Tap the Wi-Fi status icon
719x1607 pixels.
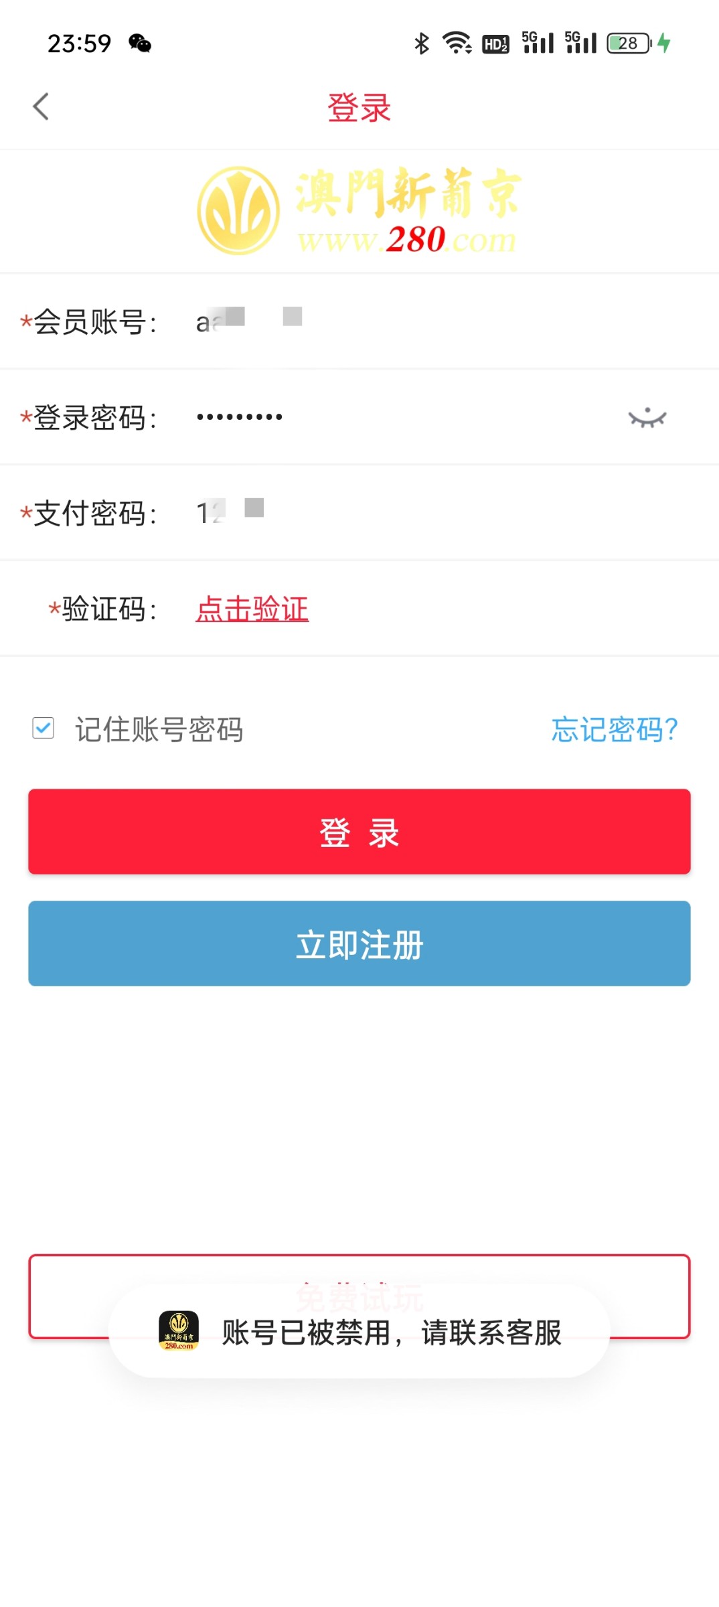click(x=457, y=44)
